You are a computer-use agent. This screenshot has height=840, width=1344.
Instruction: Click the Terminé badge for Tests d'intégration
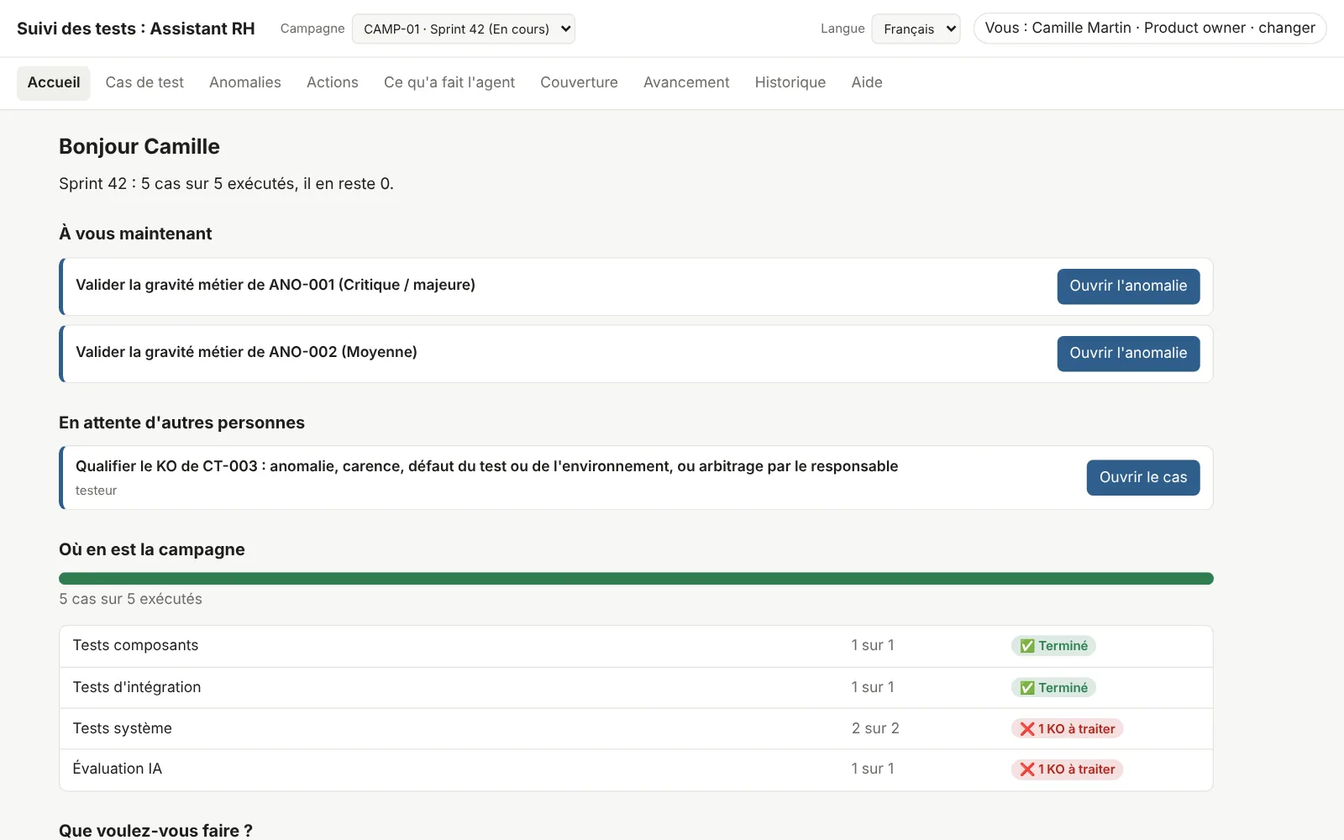click(1053, 688)
